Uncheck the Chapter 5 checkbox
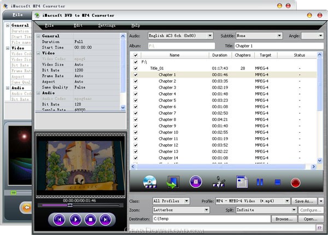The height and width of the screenshot is (235, 328). click(x=136, y=101)
